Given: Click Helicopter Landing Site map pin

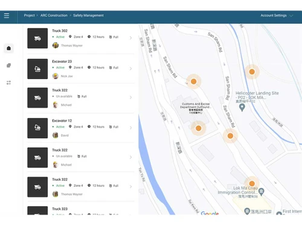Looking at the screenshot, I should click(x=242, y=107).
